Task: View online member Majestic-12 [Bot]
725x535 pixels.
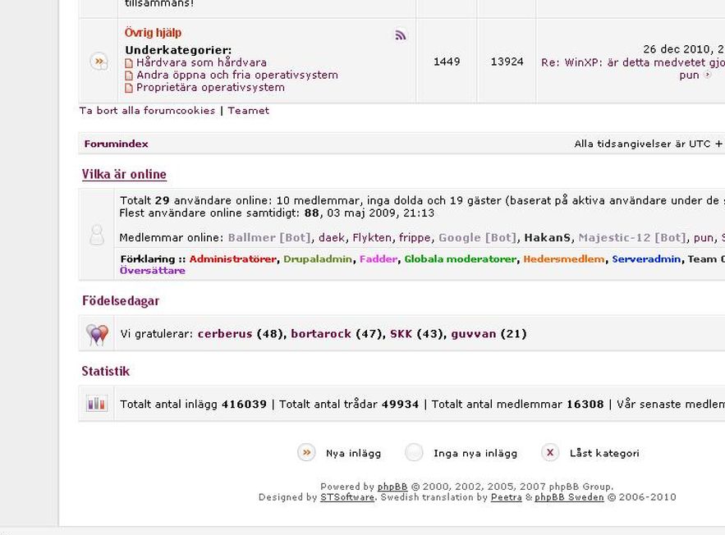Action: 632,237
